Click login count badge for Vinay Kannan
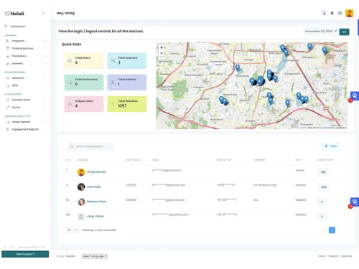359x269 pixels. pos(323,172)
